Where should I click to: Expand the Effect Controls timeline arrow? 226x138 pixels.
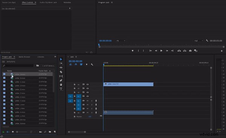[x=70, y=8]
